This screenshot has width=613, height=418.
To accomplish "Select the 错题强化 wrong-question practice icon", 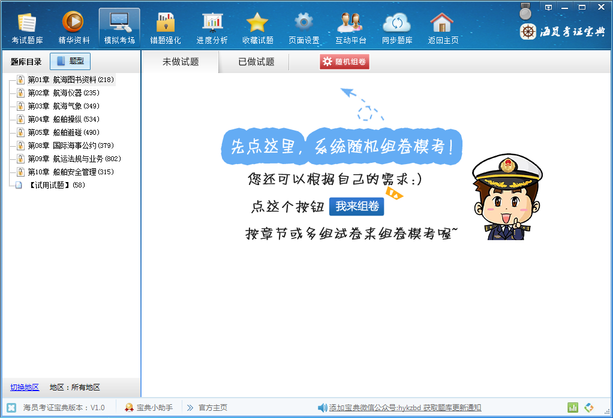I will point(166,28).
